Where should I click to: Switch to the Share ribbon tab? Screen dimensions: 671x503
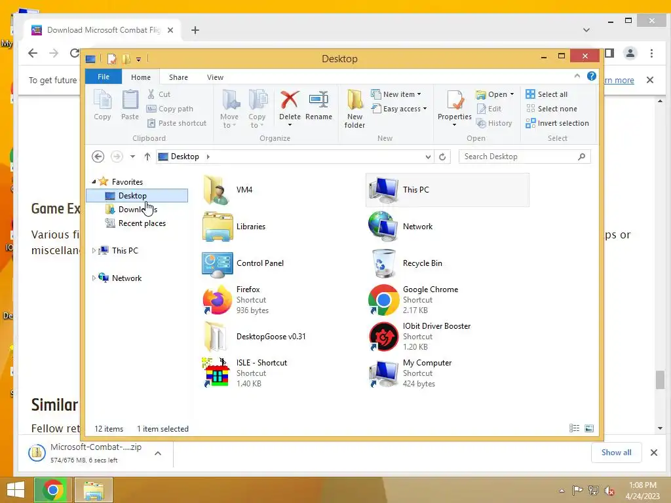click(178, 77)
